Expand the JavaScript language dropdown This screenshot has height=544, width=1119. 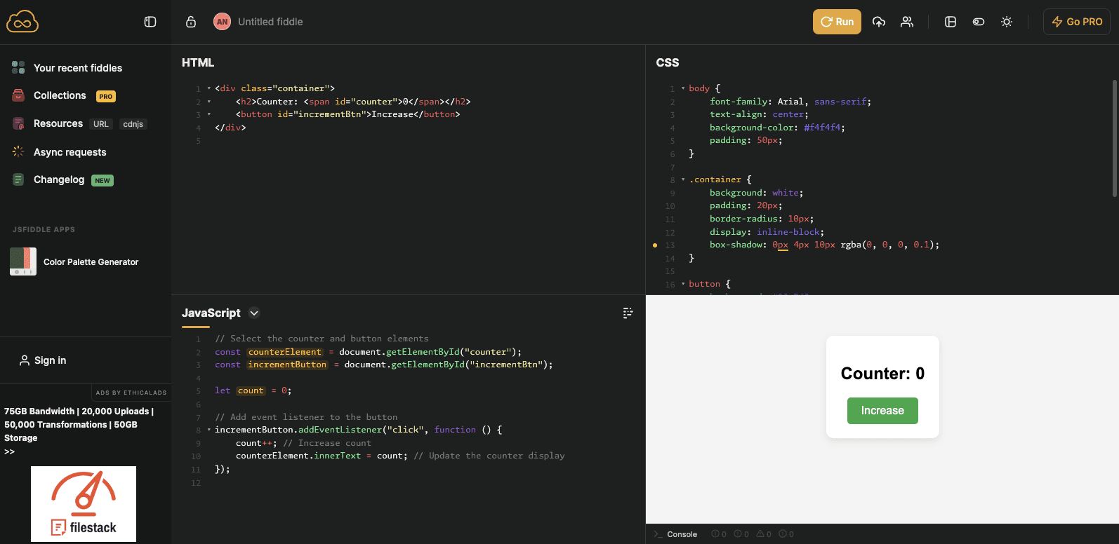(254, 313)
